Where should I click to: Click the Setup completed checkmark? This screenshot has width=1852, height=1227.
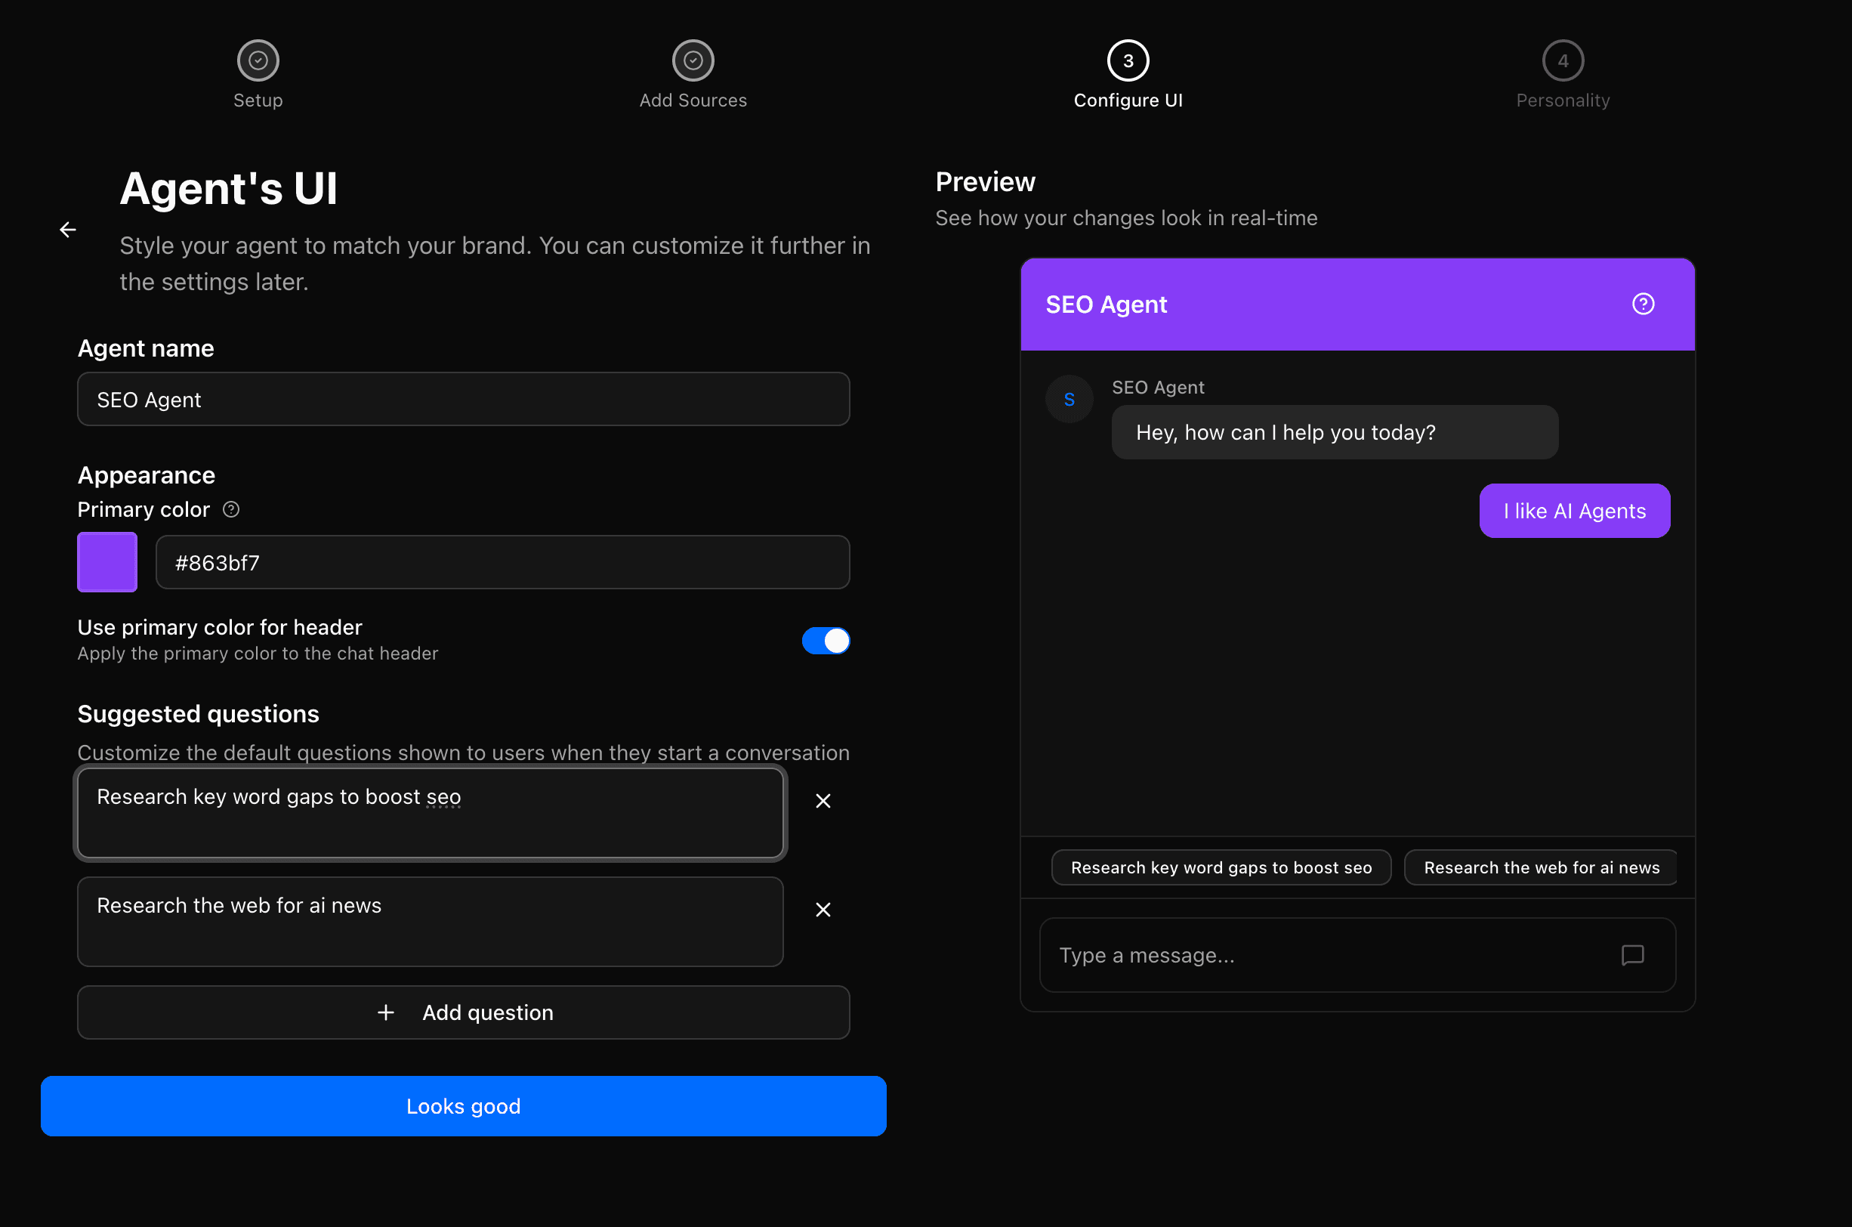click(x=258, y=60)
